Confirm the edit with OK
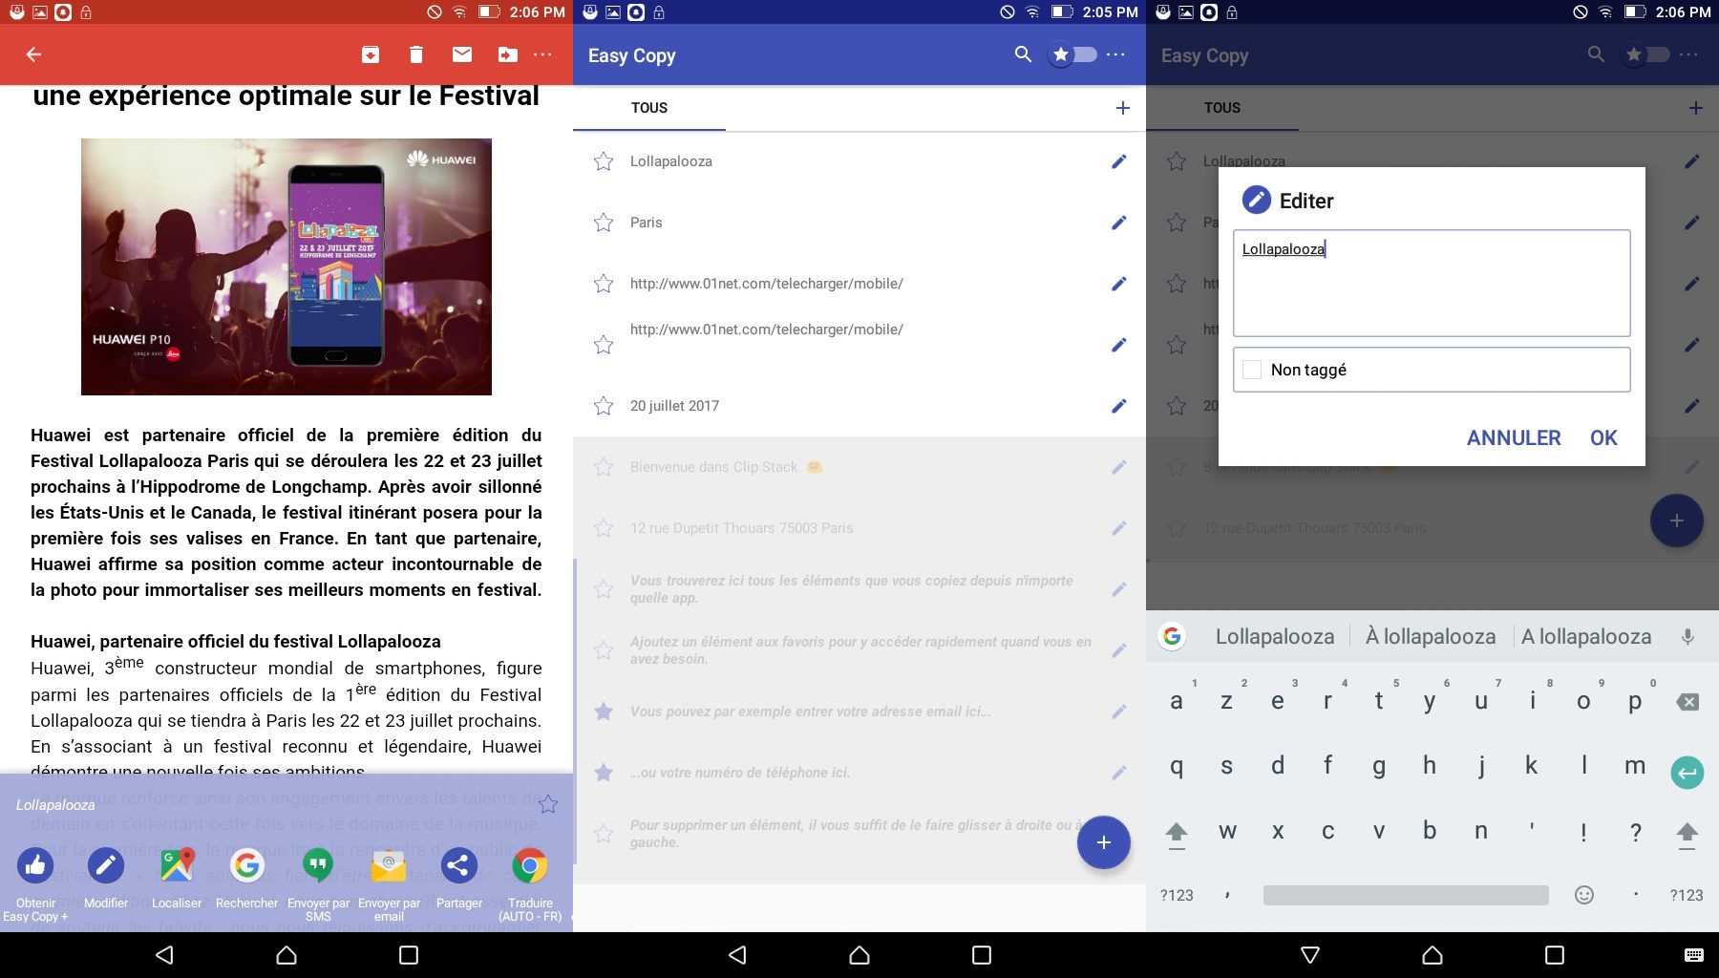The image size is (1719, 978). pyautogui.click(x=1603, y=437)
